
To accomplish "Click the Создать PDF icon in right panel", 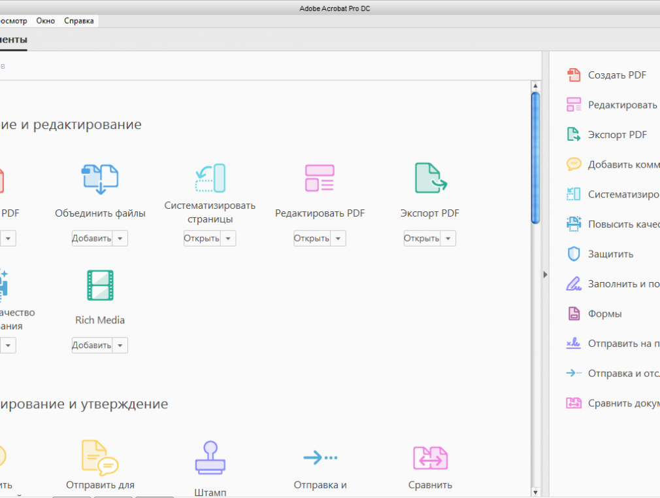I will [574, 75].
